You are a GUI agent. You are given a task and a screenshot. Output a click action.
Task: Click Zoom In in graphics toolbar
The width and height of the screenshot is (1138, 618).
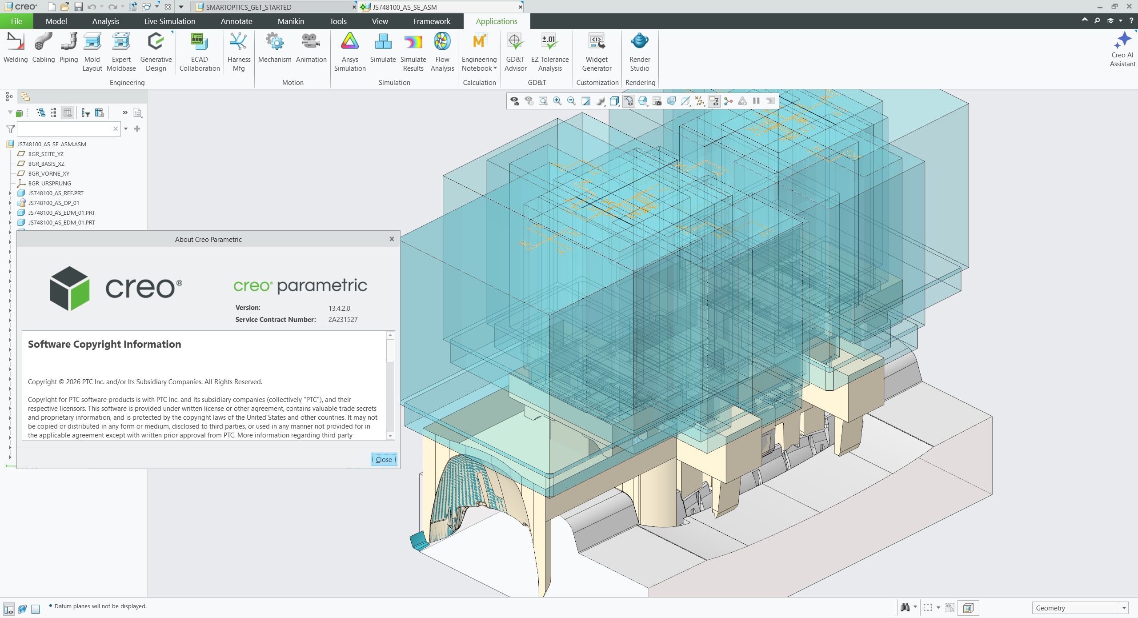coord(557,101)
